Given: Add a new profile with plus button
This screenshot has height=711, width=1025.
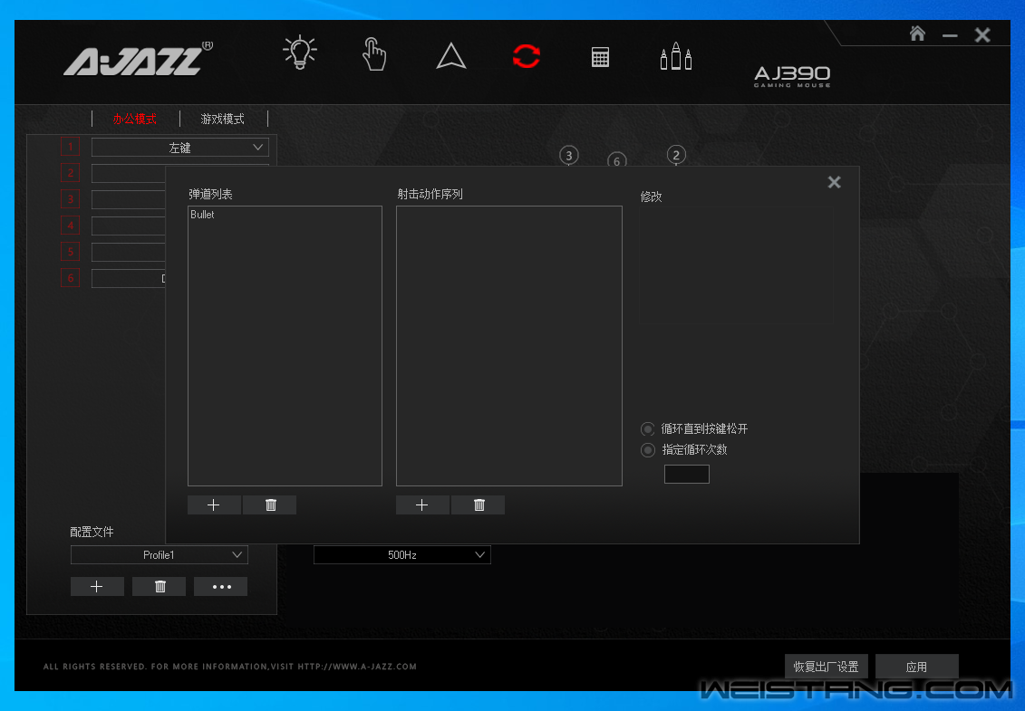Looking at the screenshot, I should (x=97, y=587).
